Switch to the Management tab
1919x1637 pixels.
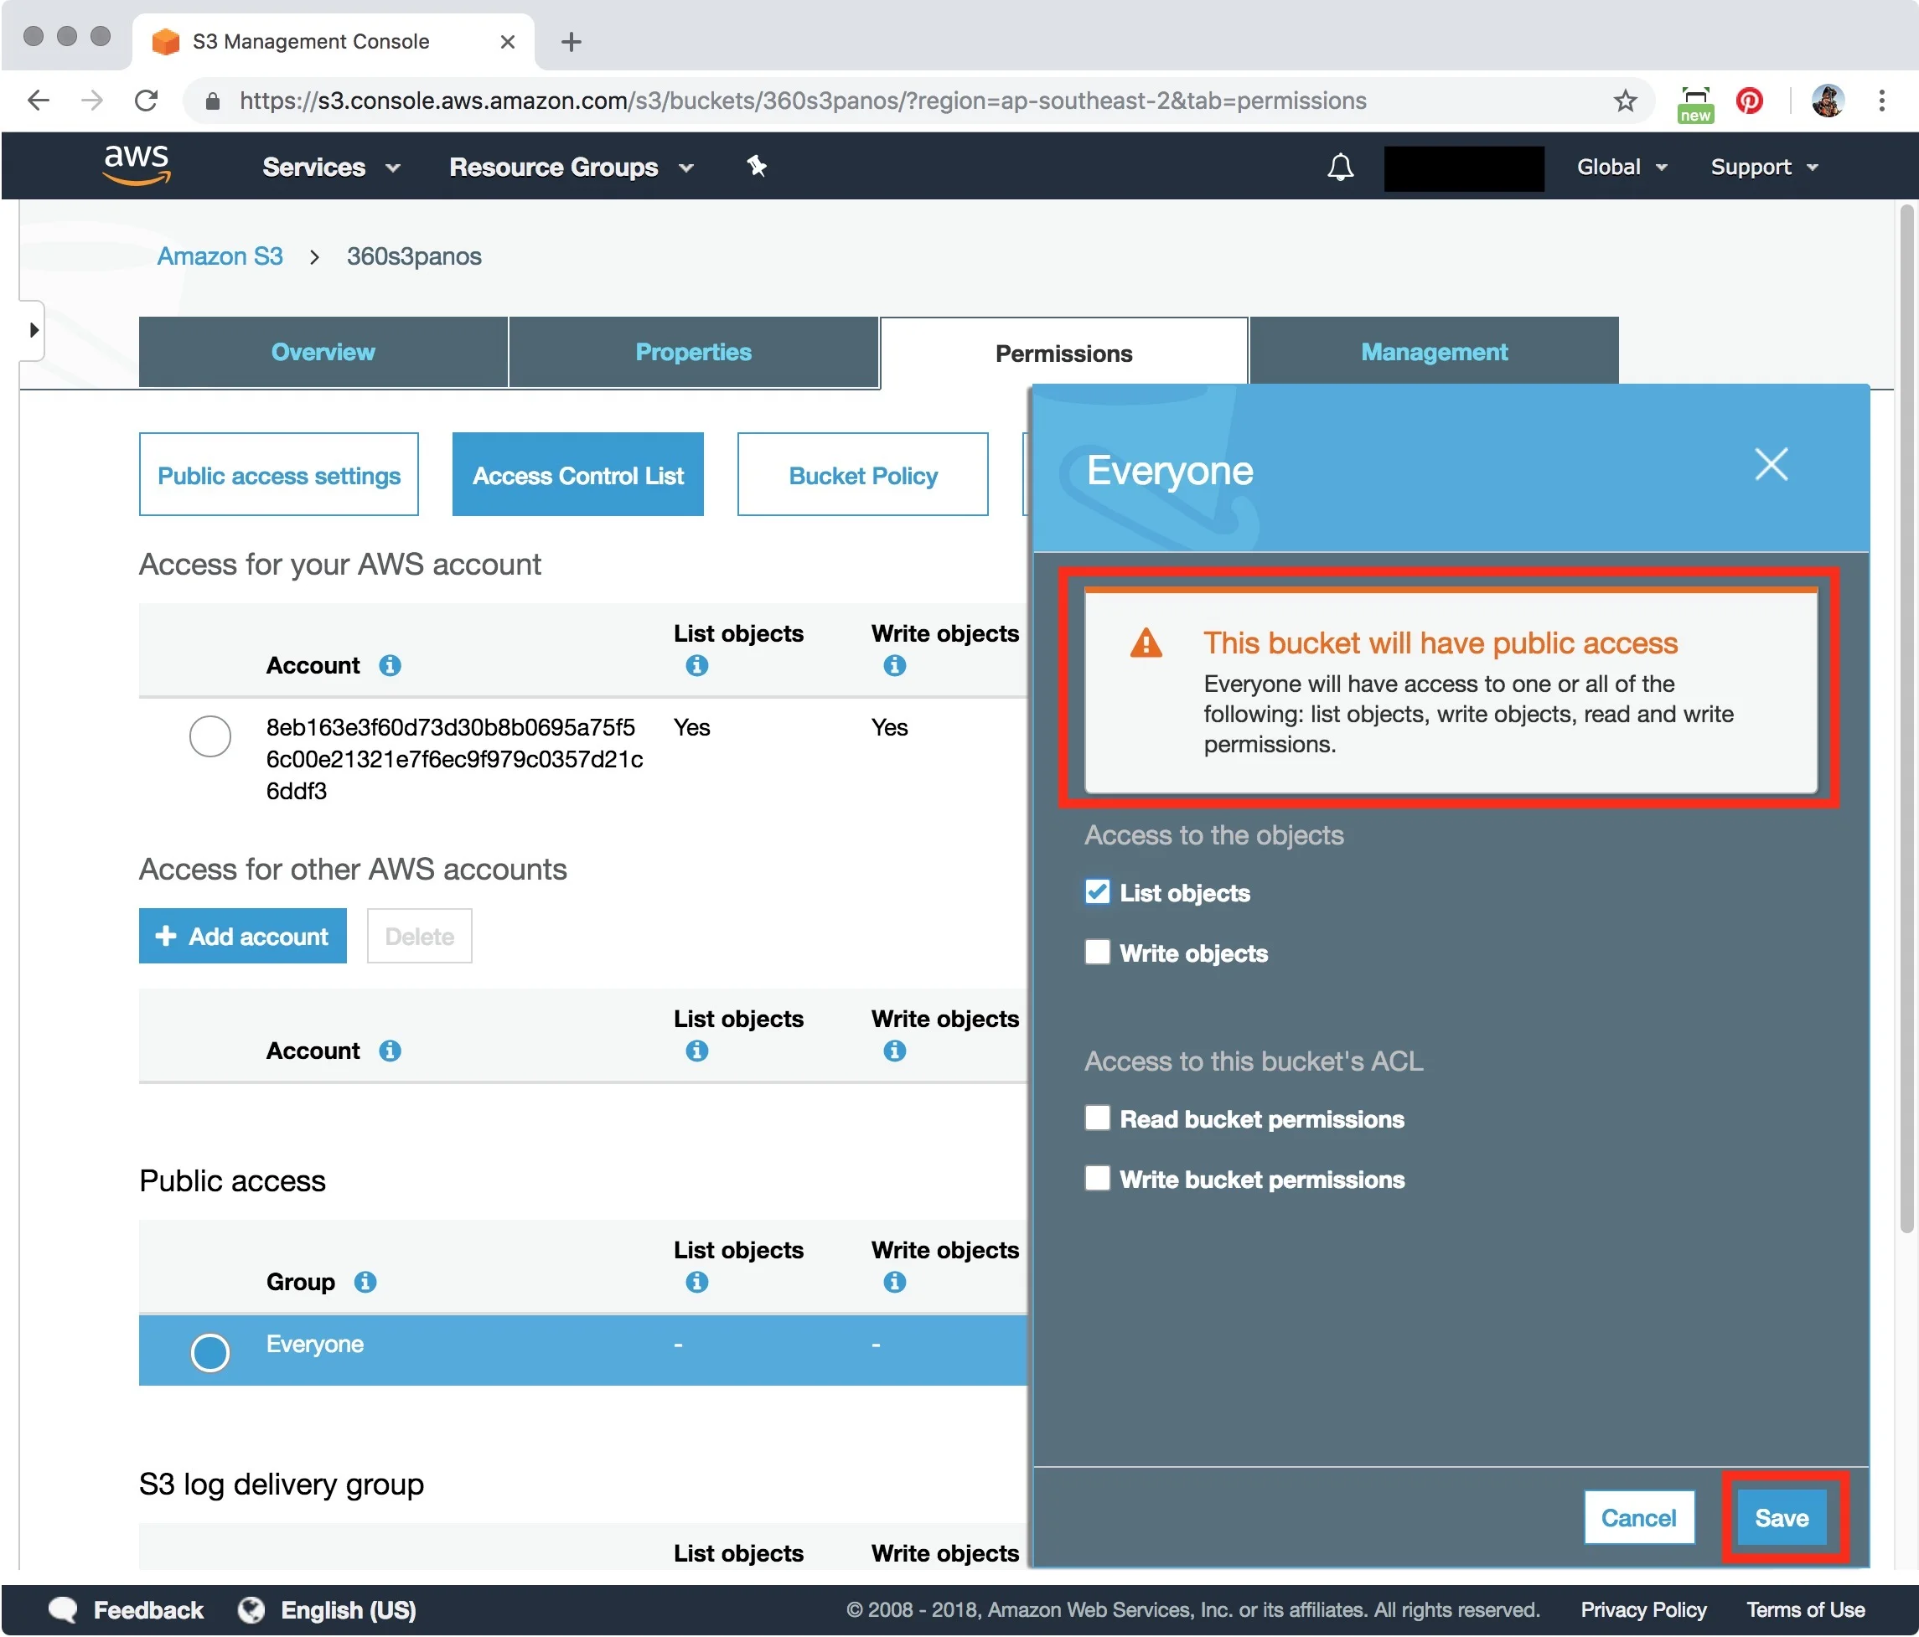[x=1434, y=352]
